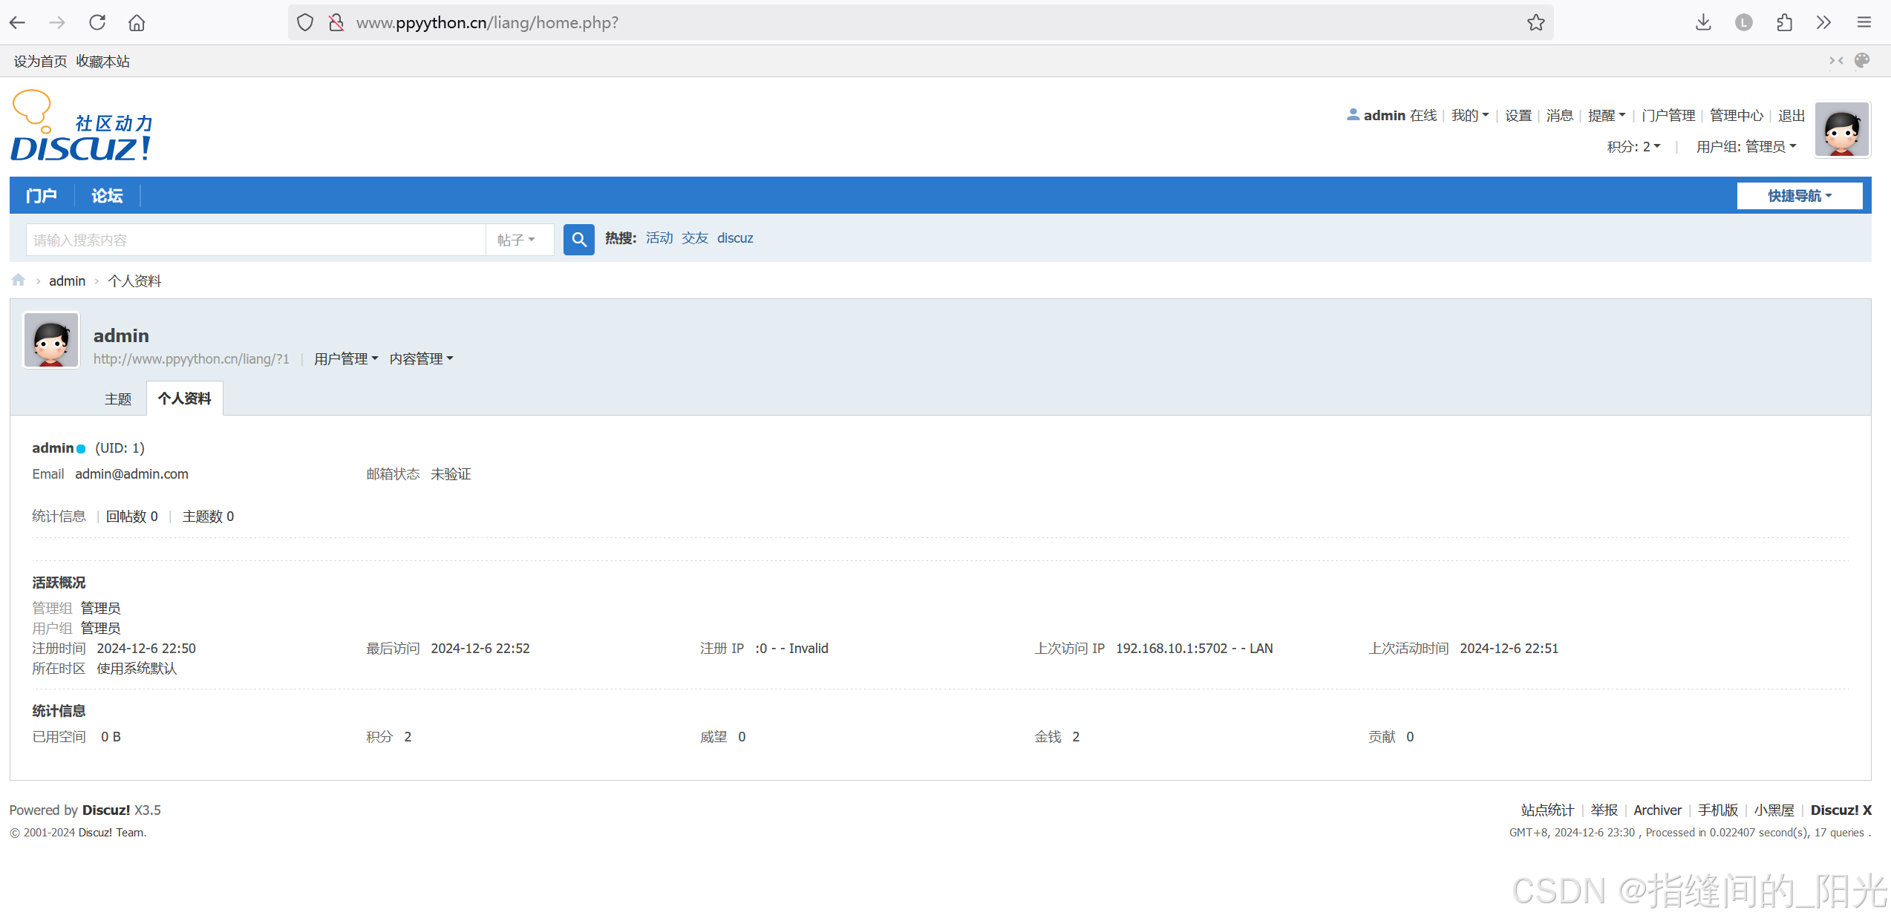Screen dimensions: 1891x921
Task: Click the width toggle arrows icon
Action: pos(1836,61)
